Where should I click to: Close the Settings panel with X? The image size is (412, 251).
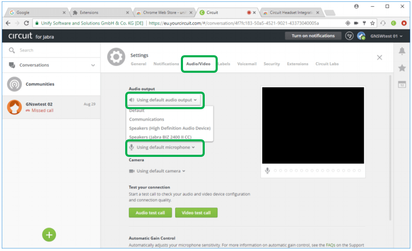[x=379, y=57]
